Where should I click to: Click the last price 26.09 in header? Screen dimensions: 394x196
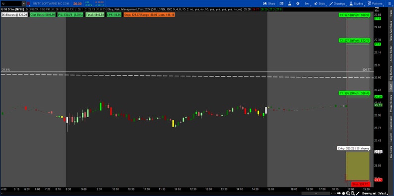(x=77, y=4)
